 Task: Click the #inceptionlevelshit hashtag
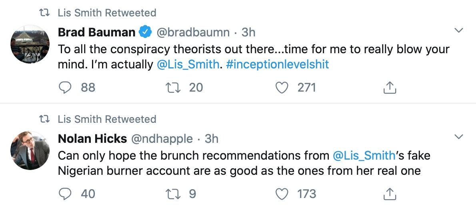277,64
